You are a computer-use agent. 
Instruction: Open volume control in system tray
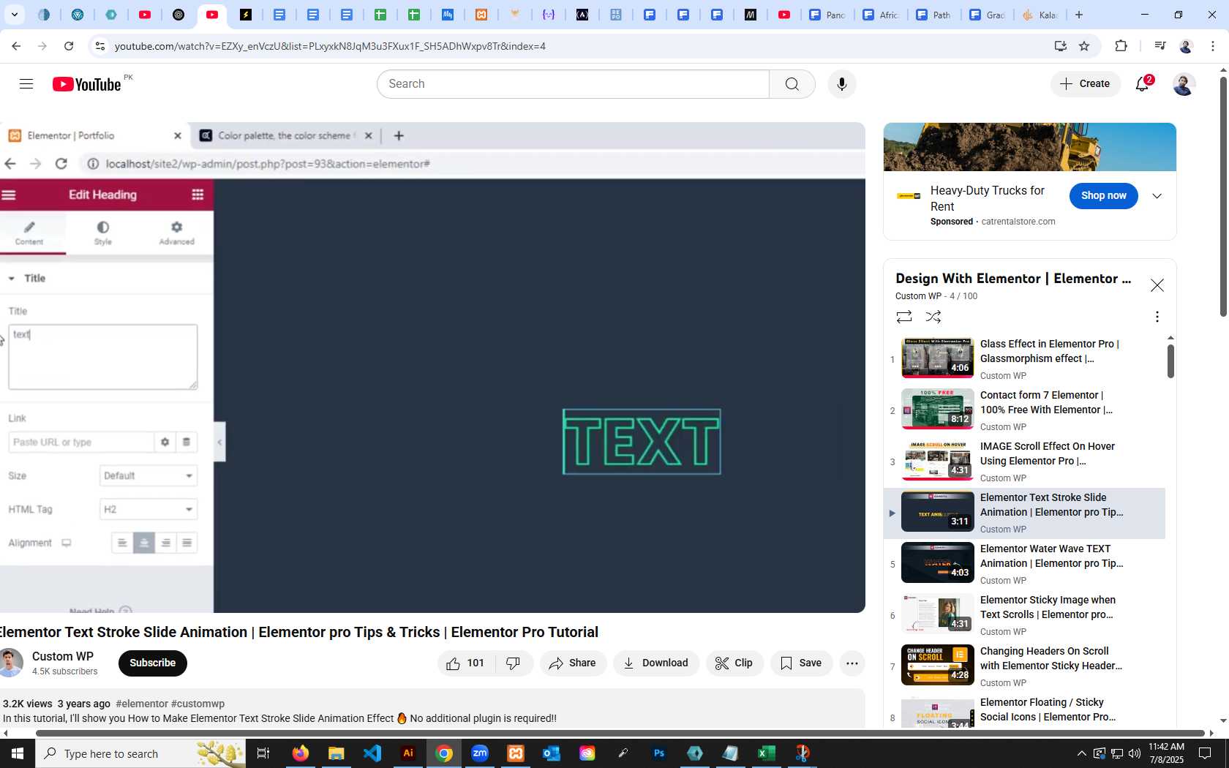(1135, 753)
